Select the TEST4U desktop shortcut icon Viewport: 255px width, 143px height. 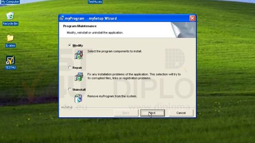click(10, 60)
